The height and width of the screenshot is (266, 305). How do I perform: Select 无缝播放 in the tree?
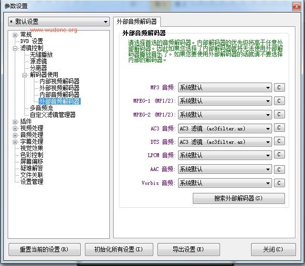41,54
